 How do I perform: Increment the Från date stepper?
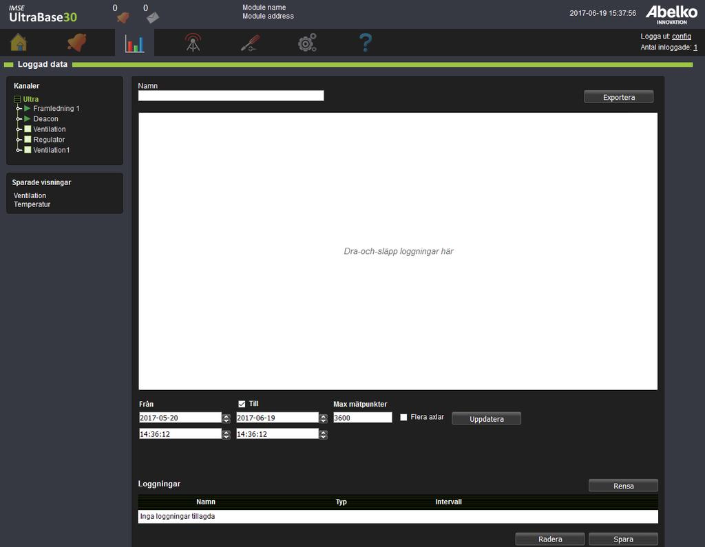click(x=226, y=416)
